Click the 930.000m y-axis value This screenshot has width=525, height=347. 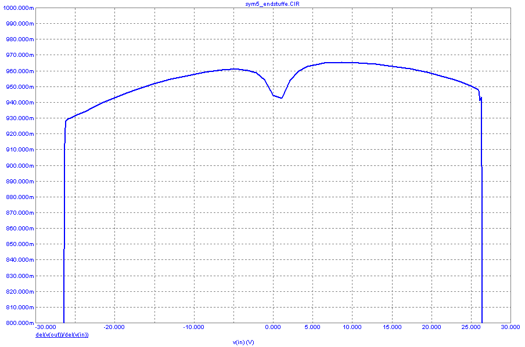(x=20, y=118)
